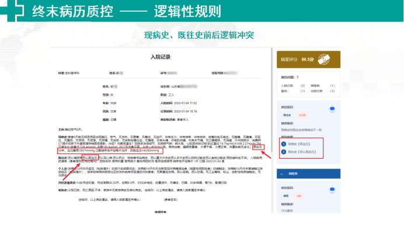Filter issues by 入院记录 (2)
Screen dimensions: 404x227
tap(293, 86)
